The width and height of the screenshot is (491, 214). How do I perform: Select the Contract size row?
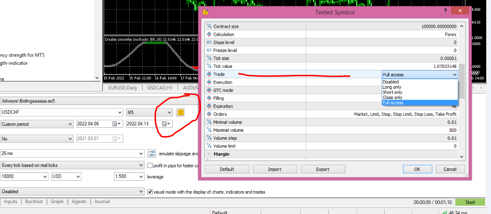coord(331,27)
